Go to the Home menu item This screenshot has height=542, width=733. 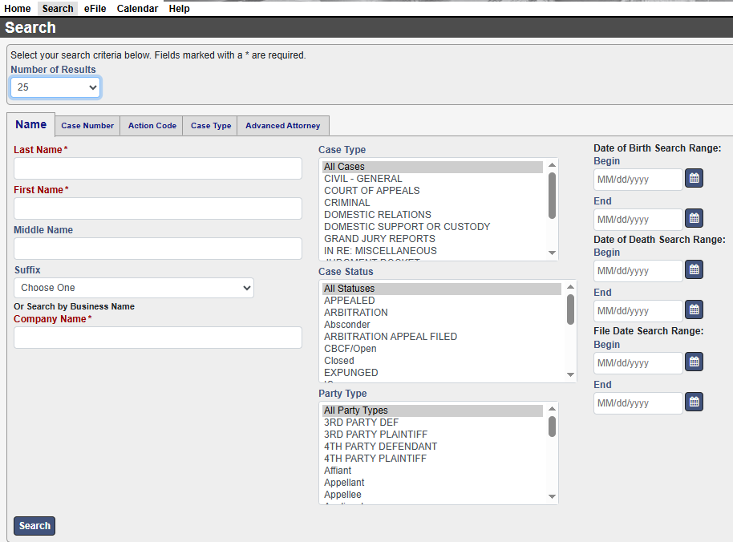[18, 9]
